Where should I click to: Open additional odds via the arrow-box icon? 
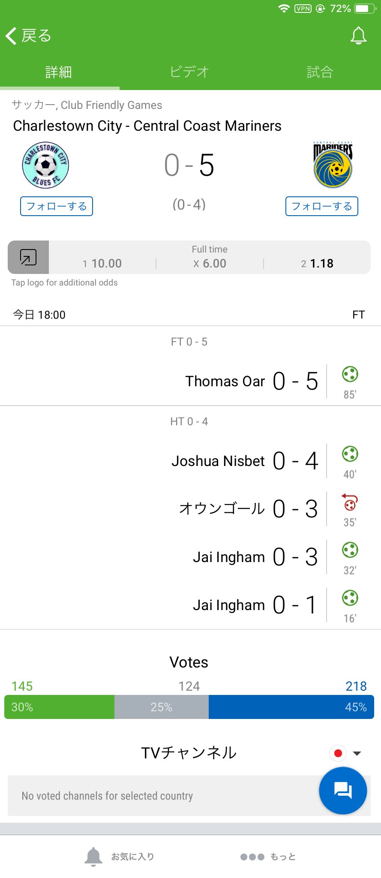pyautogui.click(x=28, y=257)
